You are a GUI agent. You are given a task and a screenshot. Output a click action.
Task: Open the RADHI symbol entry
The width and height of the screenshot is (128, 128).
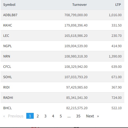tap(8, 98)
